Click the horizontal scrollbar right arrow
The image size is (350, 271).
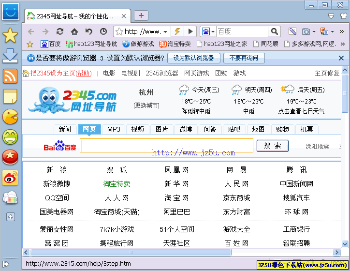point(336,253)
